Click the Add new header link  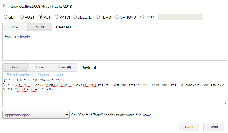[18, 36]
